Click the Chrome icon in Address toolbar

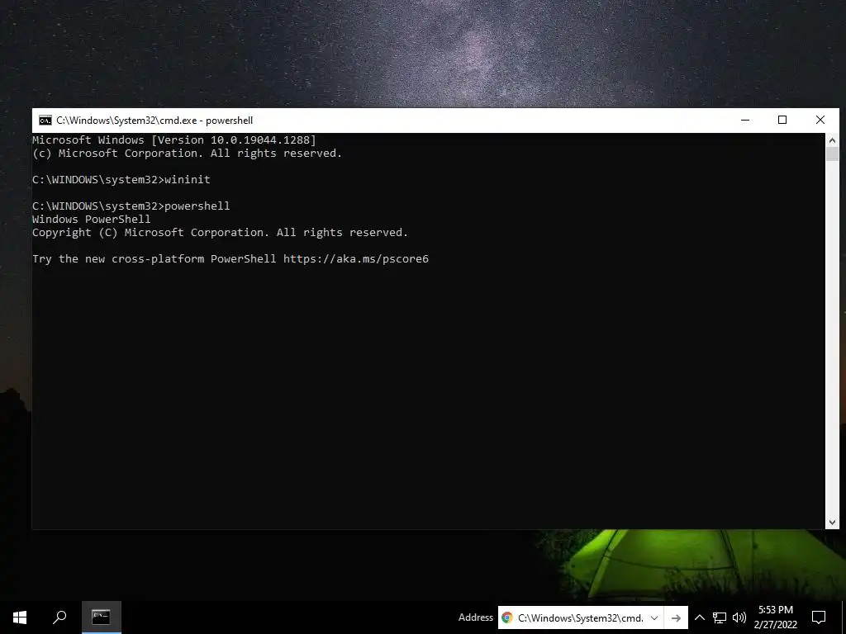pos(506,617)
